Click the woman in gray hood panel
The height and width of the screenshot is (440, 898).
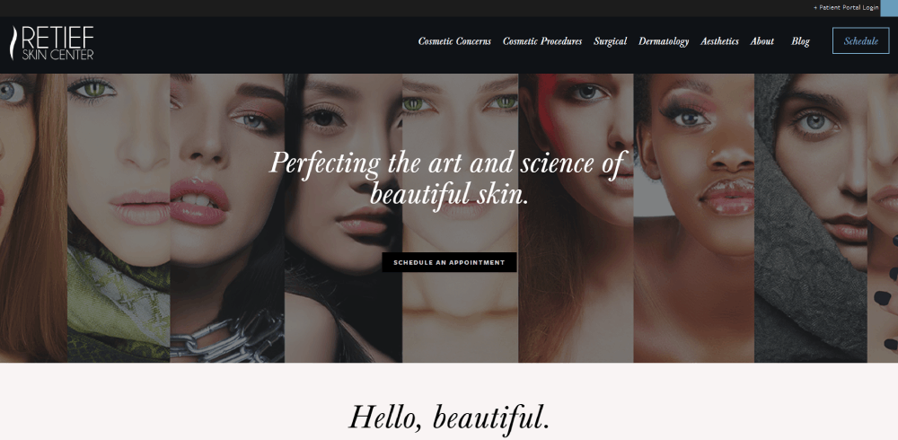tap(810, 217)
